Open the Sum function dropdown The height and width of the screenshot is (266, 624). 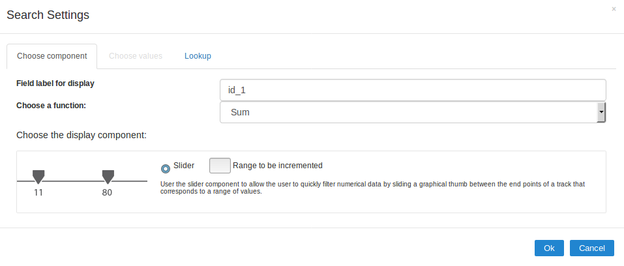pos(409,112)
